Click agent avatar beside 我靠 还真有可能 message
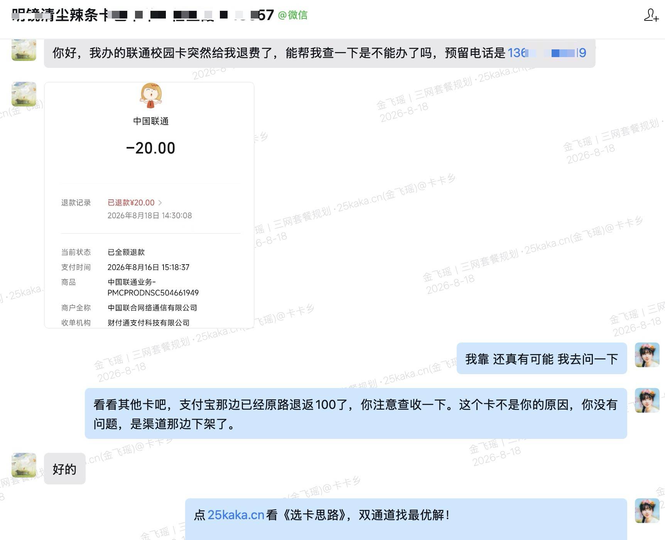The height and width of the screenshot is (540, 665). pyautogui.click(x=647, y=355)
